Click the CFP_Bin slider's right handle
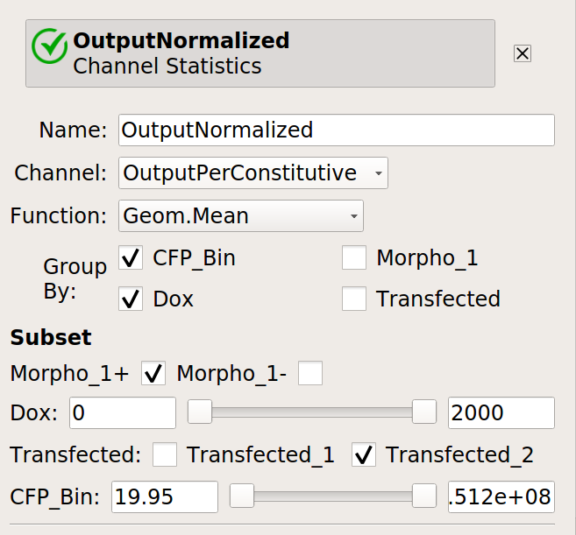Screen dimensions: 576x535 coord(424,496)
